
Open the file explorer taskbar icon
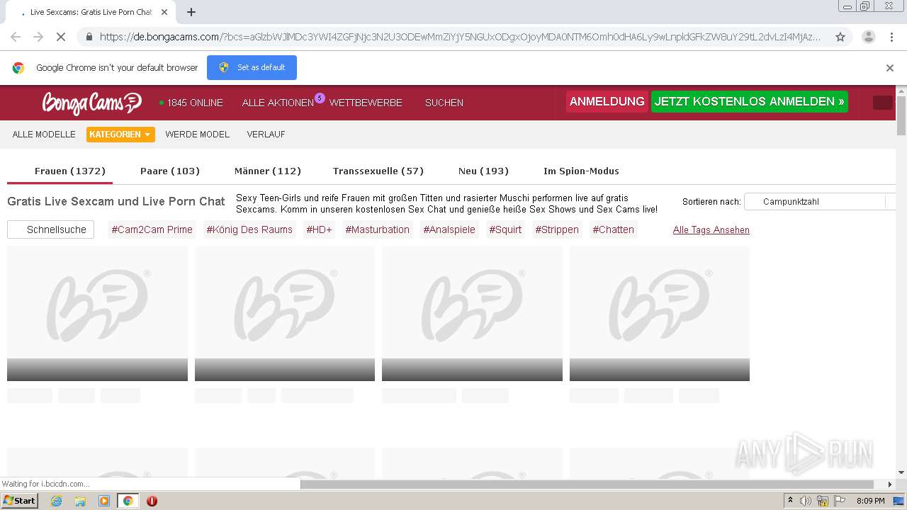coord(80,501)
